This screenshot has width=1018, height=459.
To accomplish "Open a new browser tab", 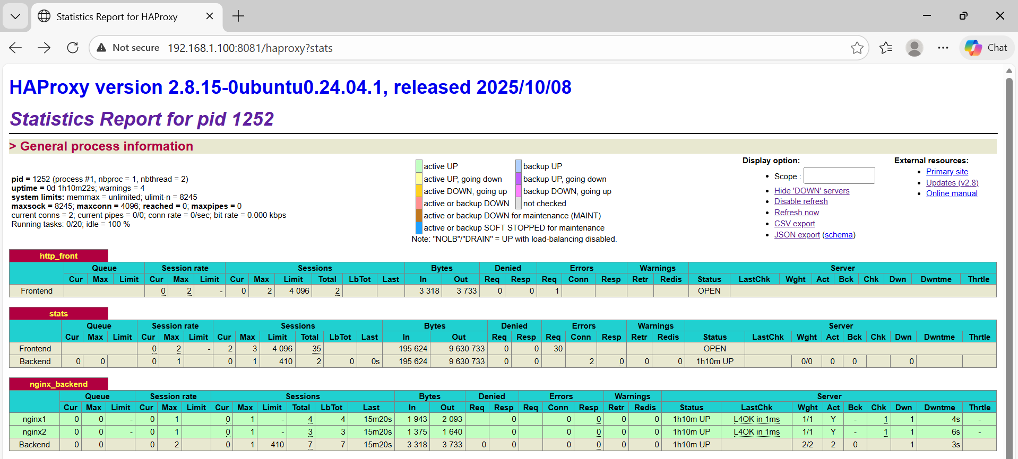I will (238, 16).
